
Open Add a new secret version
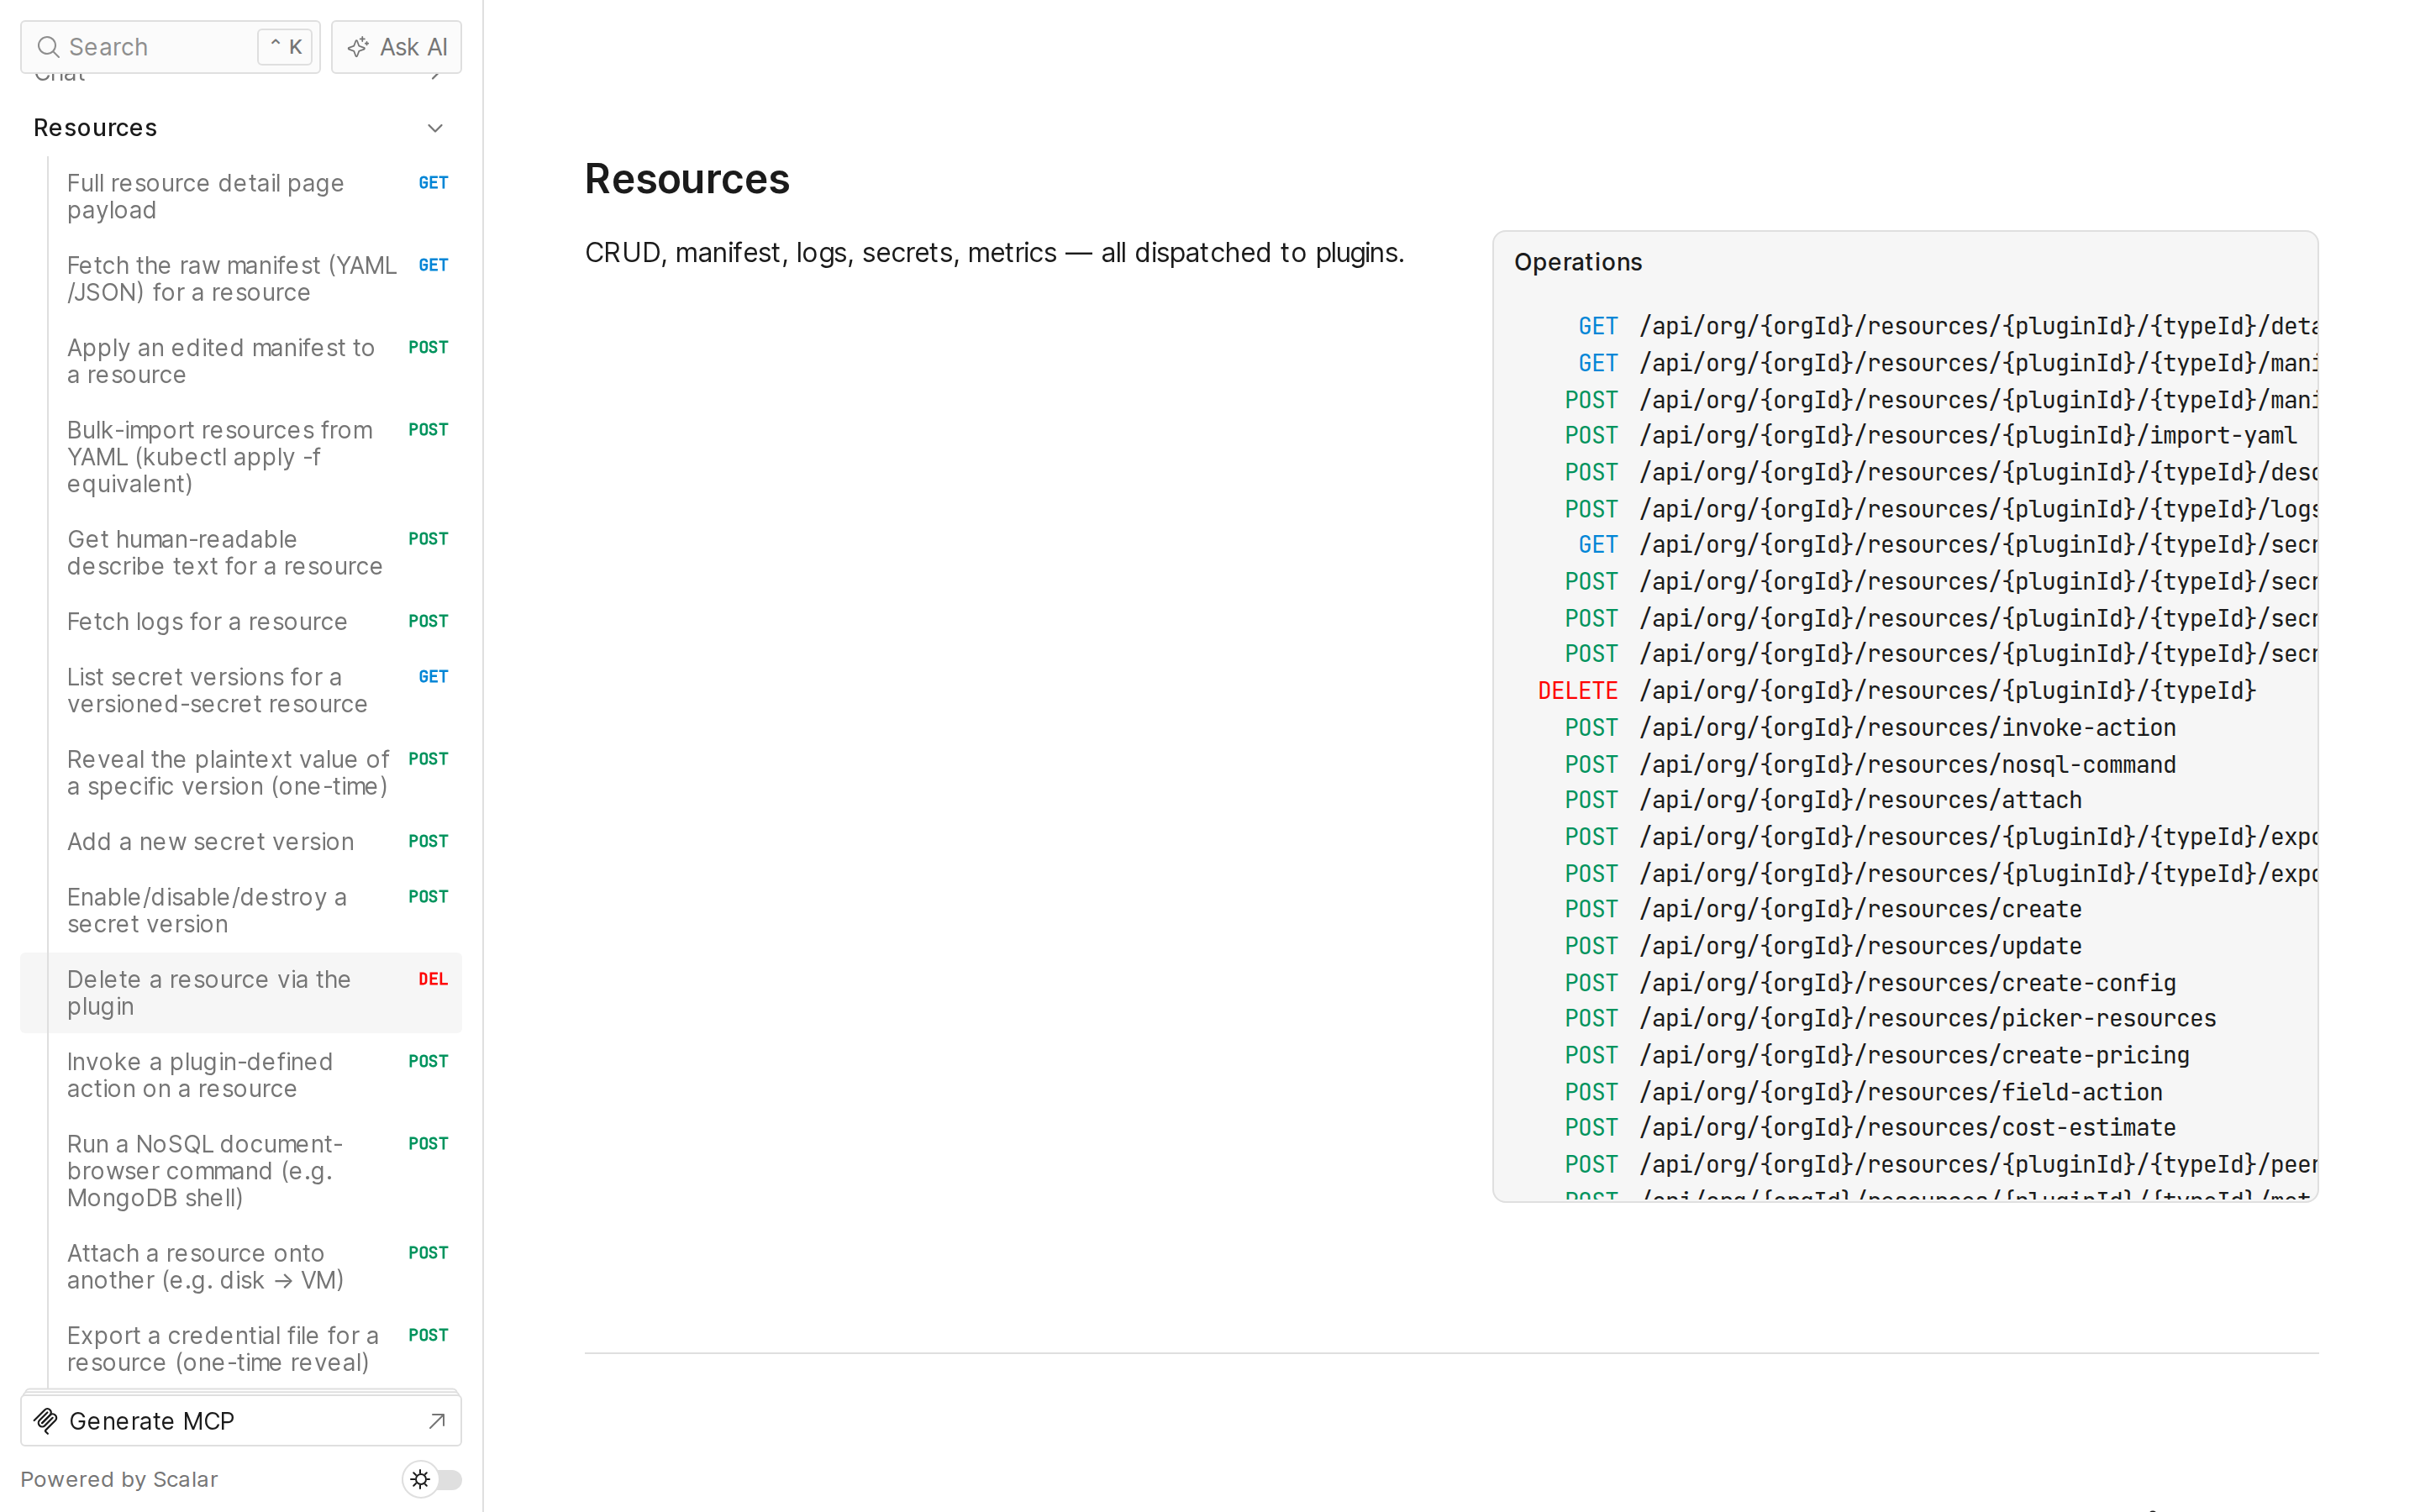[x=241, y=841]
